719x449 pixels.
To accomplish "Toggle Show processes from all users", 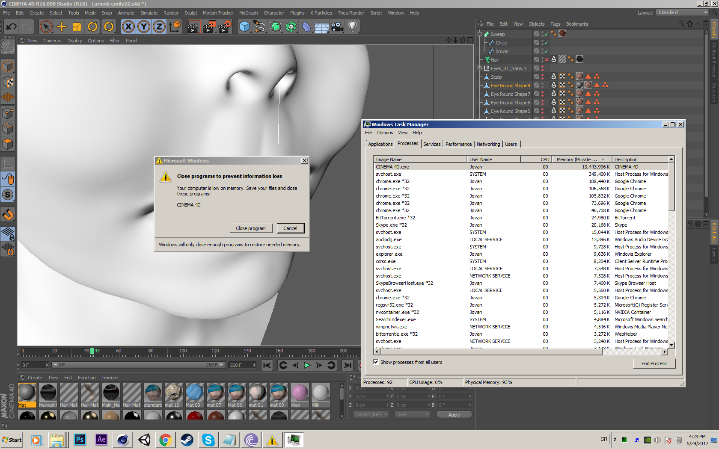I will pyautogui.click(x=376, y=362).
